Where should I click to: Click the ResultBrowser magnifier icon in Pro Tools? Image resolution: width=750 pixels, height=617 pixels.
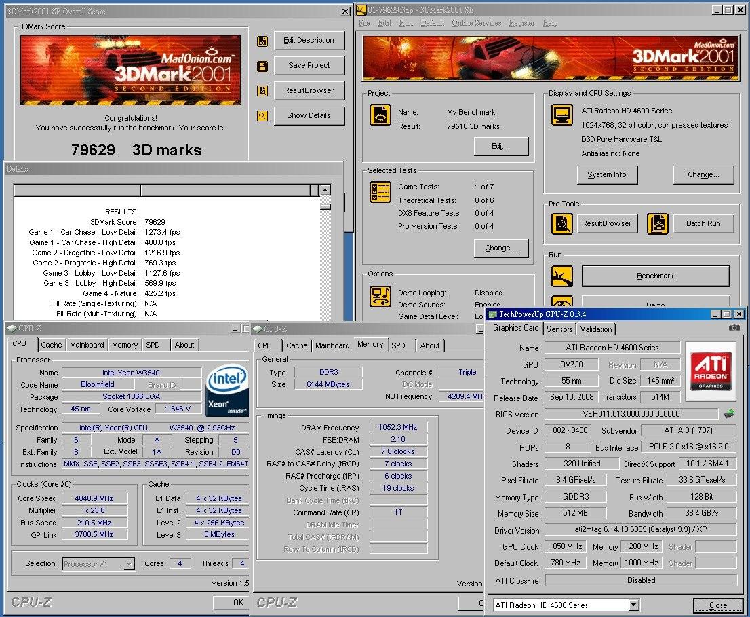pos(561,224)
